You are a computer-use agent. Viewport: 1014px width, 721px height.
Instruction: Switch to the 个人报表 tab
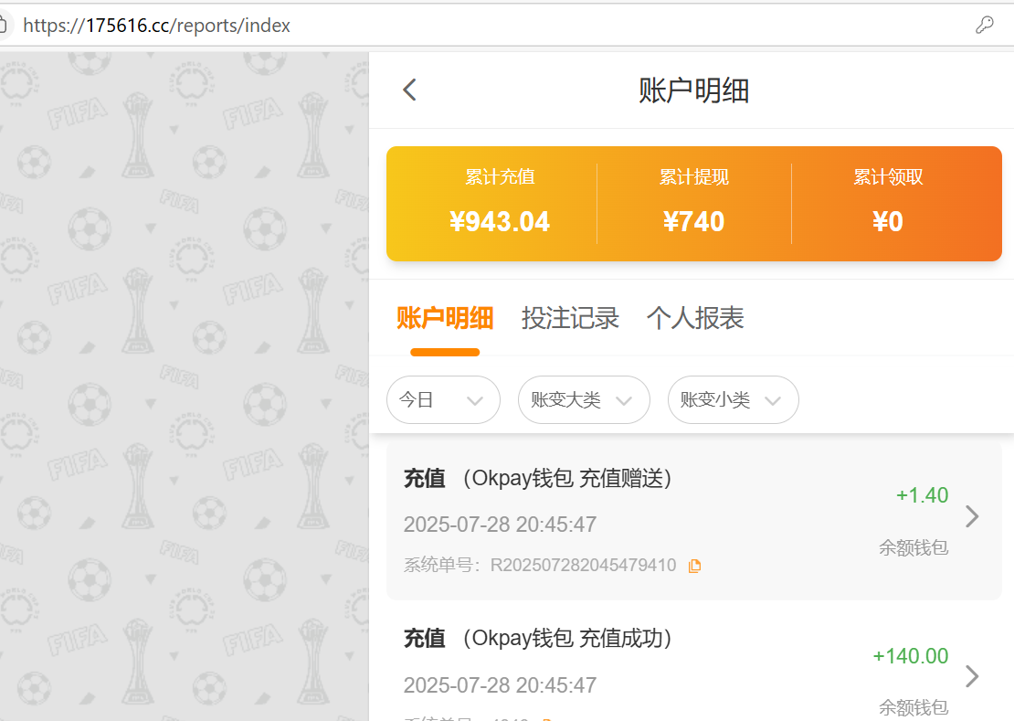coord(695,317)
